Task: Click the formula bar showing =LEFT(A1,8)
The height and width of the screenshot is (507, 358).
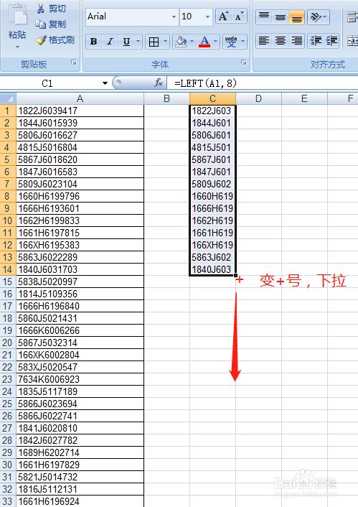Action: 262,83
